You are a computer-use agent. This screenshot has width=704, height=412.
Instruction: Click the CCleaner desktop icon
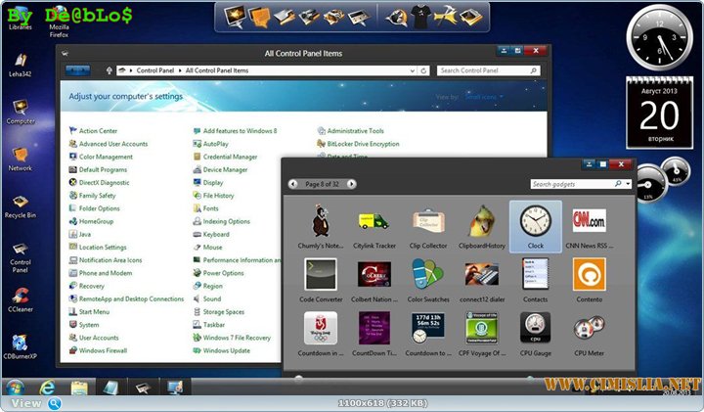21,295
